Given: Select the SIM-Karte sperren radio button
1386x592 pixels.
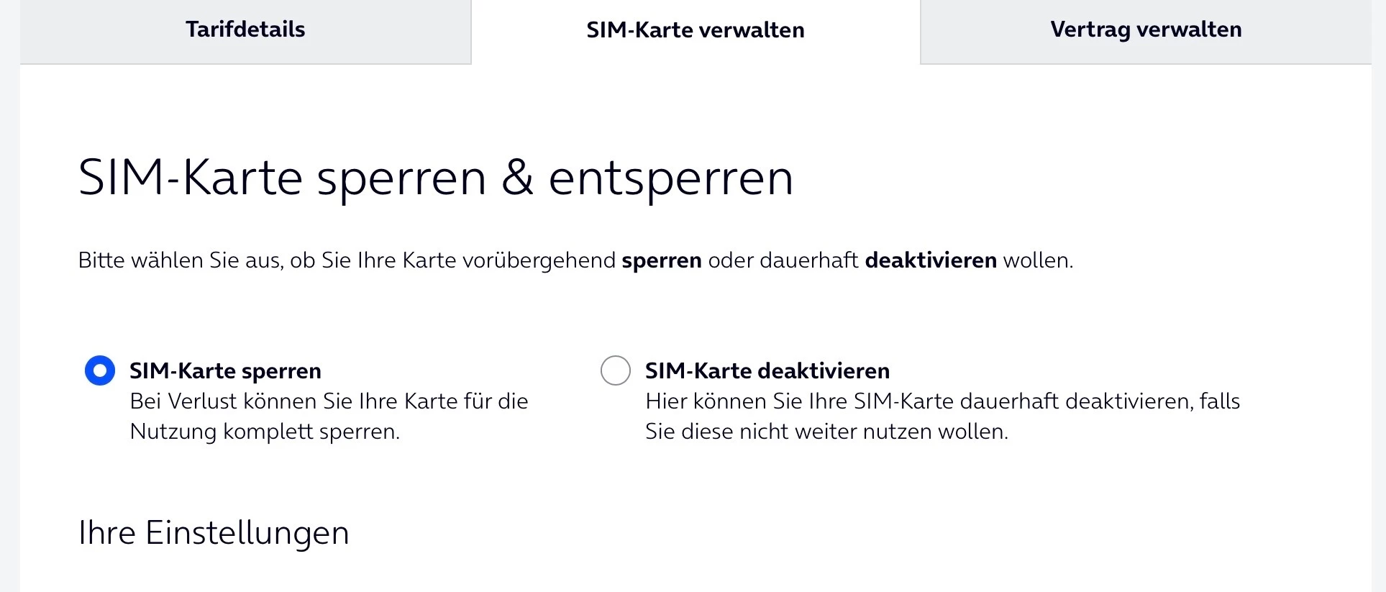Looking at the screenshot, I should coord(100,370).
